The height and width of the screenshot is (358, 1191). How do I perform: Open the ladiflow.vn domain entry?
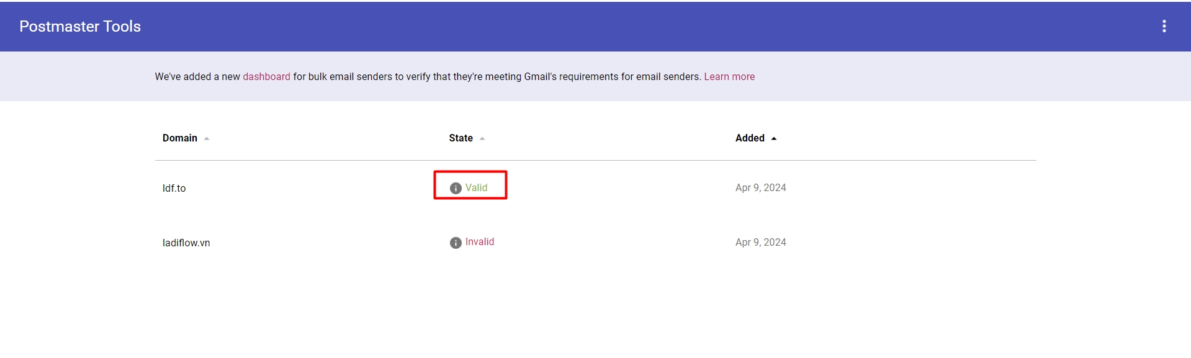(186, 243)
